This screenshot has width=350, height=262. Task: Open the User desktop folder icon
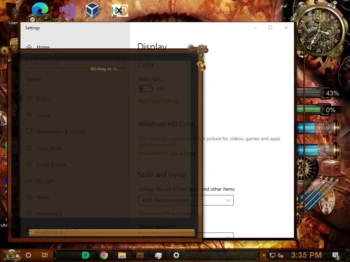pos(13,13)
